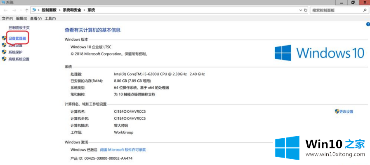Click 更改设置 link
The image size is (370, 165).
[346, 112]
